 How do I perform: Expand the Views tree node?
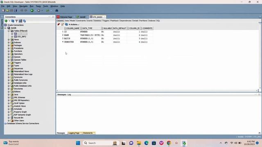[x=9, y=40]
